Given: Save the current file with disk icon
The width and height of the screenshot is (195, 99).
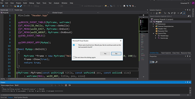Looking at the screenshot, I should (x=18, y=6).
